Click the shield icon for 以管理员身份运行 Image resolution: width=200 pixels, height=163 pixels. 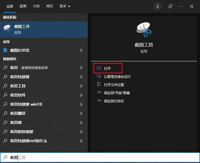99,76
